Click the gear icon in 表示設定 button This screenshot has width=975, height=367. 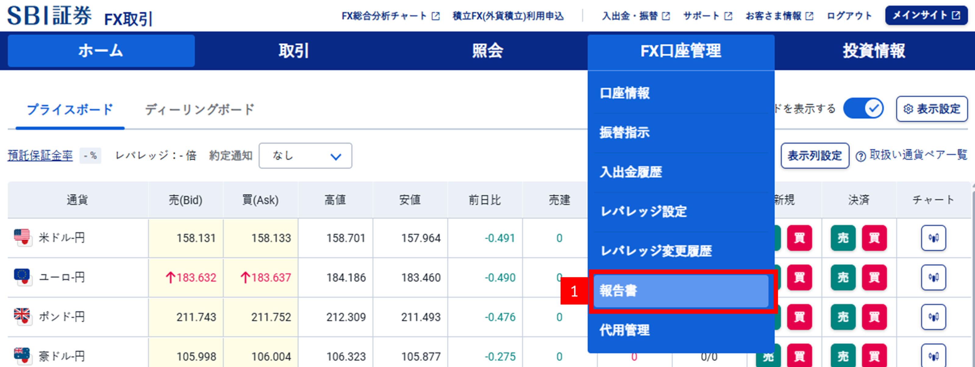coord(909,109)
